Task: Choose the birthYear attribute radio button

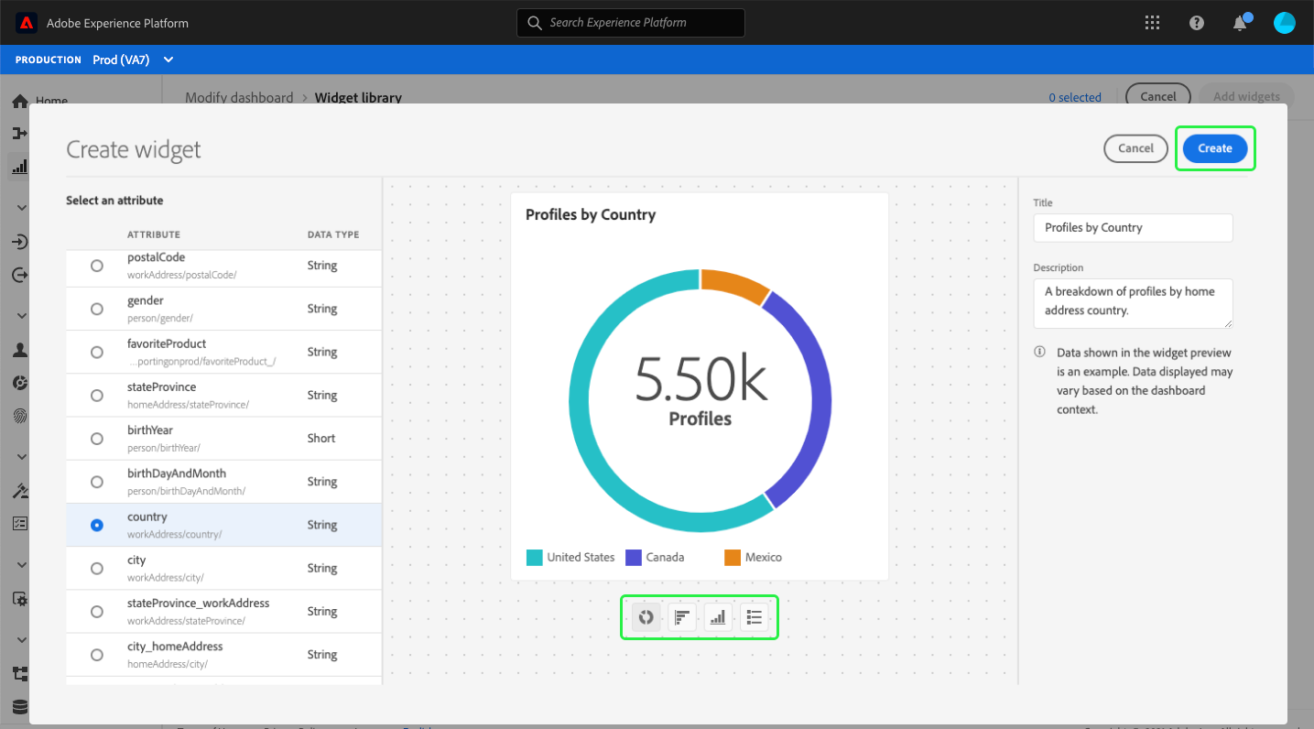Action: [x=97, y=439]
